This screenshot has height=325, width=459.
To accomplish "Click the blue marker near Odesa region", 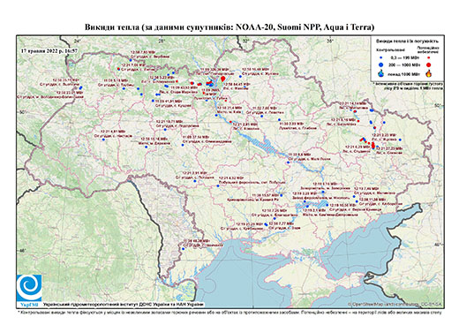I will click(x=183, y=249).
